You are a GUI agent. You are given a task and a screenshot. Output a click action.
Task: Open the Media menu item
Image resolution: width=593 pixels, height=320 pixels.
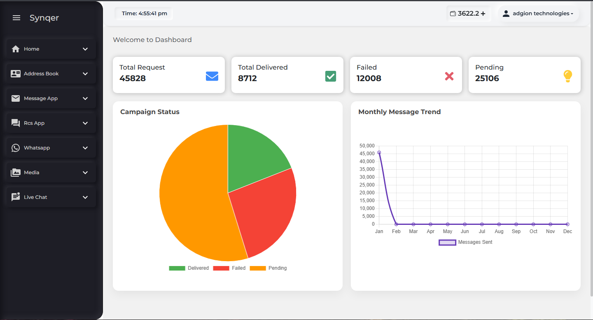(32, 173)
